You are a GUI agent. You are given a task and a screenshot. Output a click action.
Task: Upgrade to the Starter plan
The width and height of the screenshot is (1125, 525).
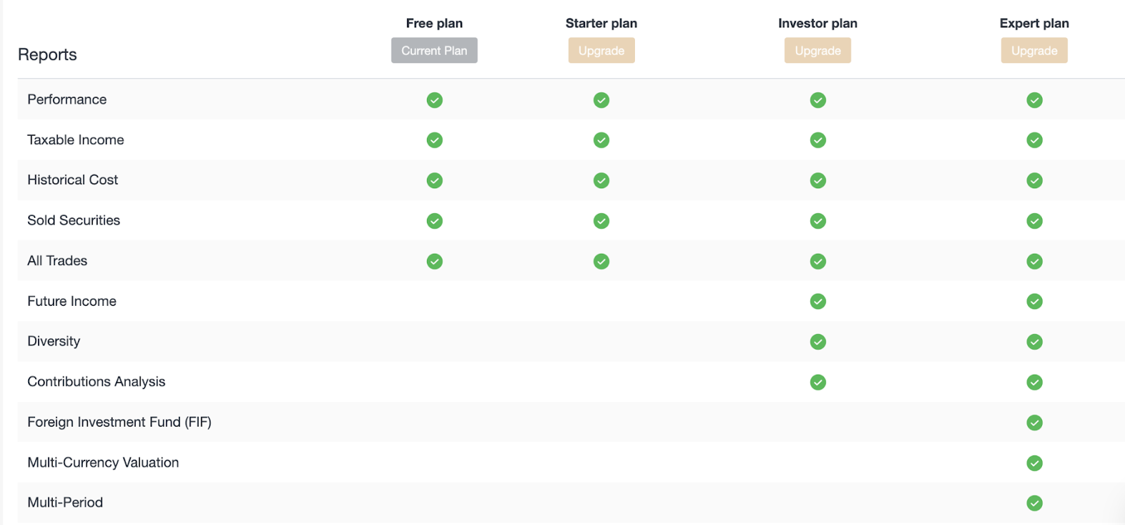(601, 51)
